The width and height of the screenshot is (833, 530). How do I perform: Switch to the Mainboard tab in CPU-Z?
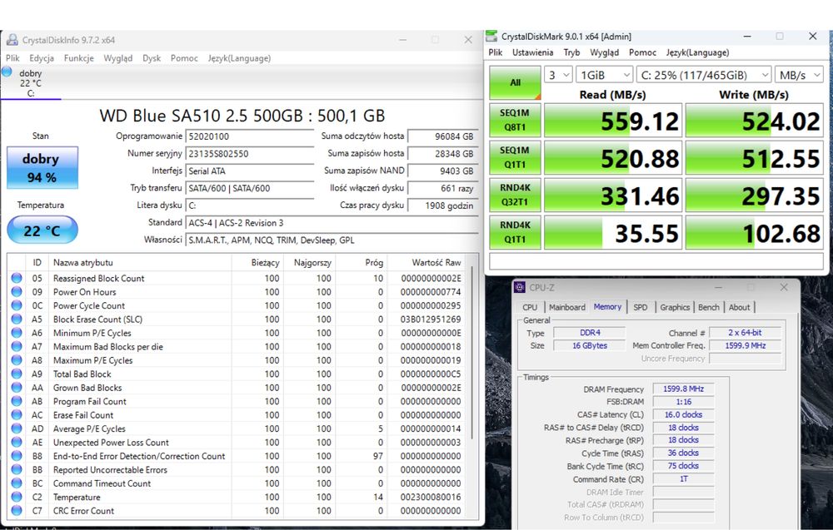[x=566, y=307]
